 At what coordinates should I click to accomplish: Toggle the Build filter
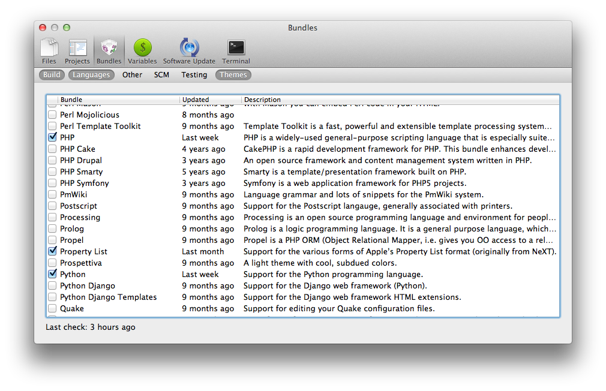coord(52,74)
